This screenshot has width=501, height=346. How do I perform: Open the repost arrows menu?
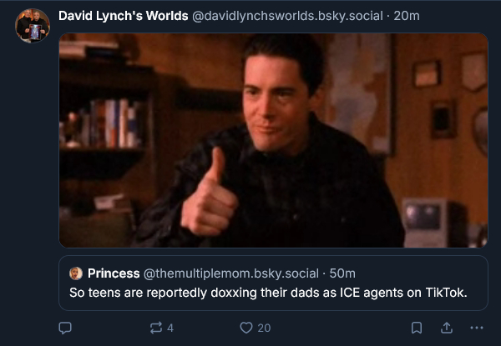(156, 328)
